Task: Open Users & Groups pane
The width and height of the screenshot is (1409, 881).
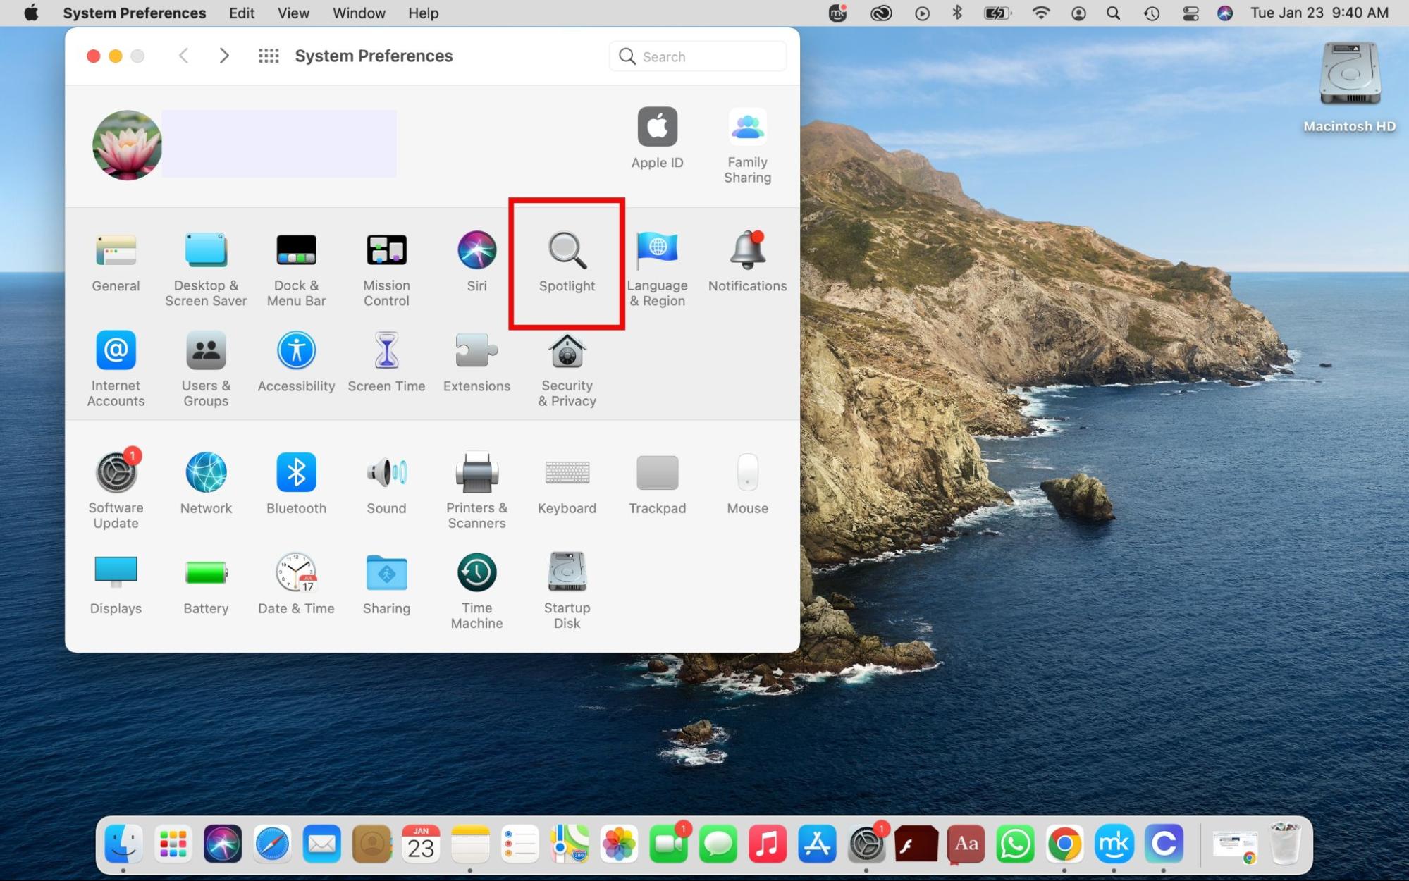Action: click(x=206, y=363)
